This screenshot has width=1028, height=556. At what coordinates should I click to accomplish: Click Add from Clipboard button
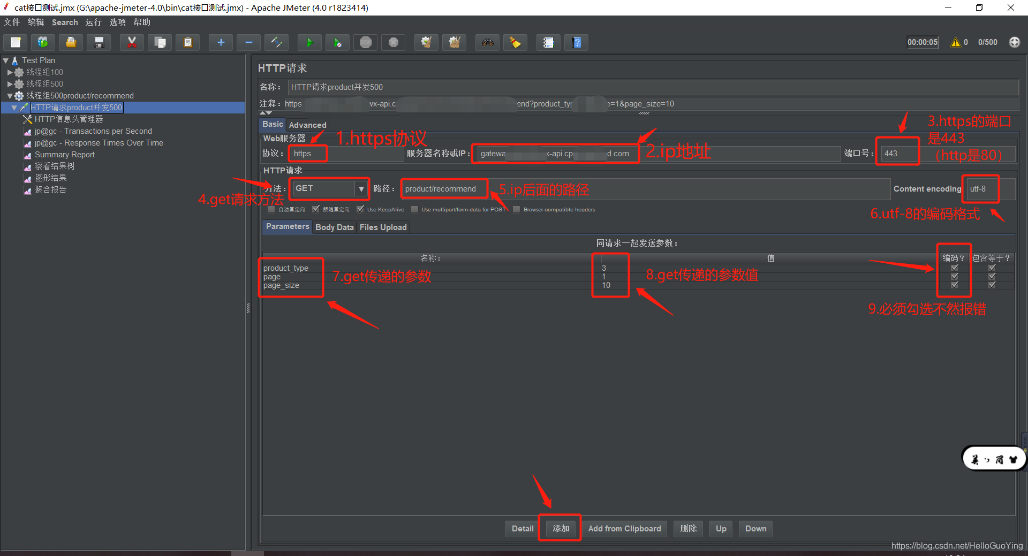coord(624,529)
